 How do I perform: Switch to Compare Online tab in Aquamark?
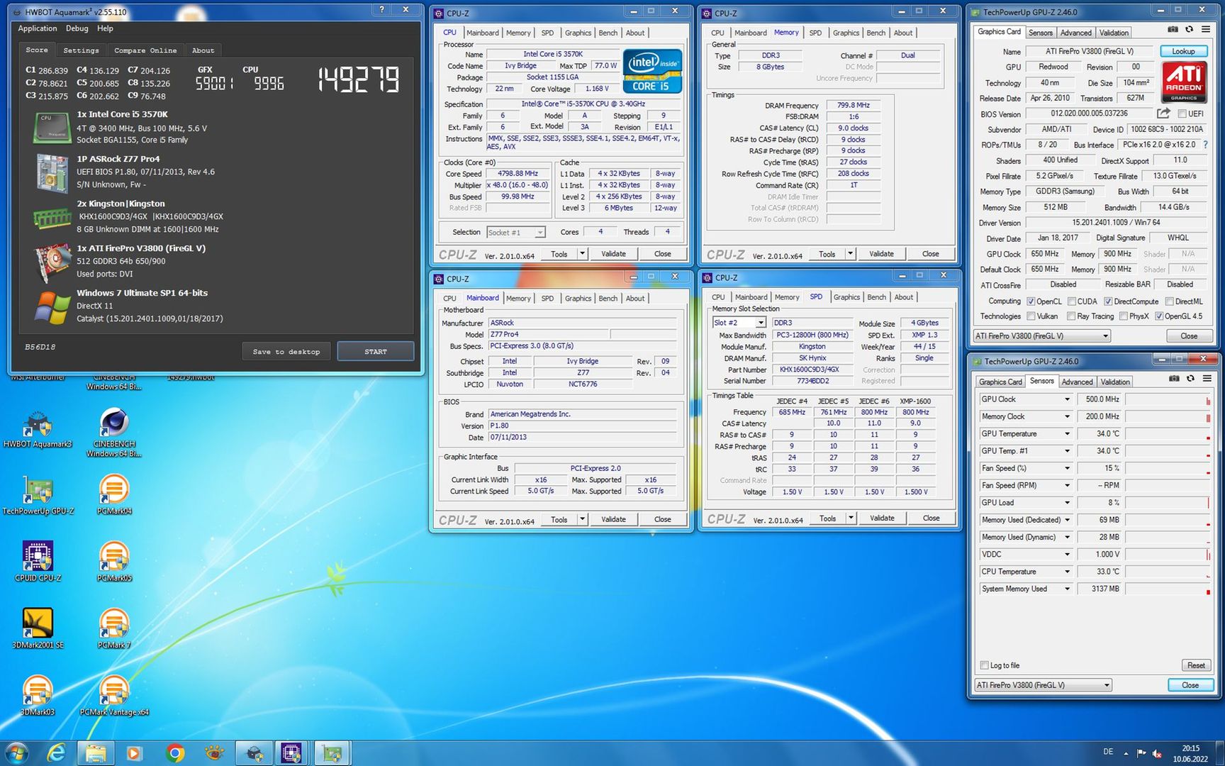[x=145, y=50]
